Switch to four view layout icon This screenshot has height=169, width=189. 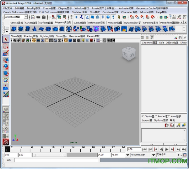click(6, 116)
